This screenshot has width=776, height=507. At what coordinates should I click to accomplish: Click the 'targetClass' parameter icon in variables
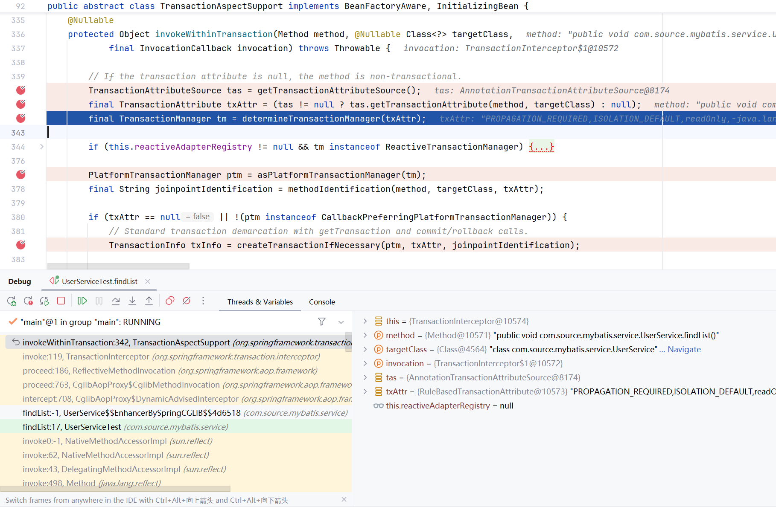tap(378, 349)
